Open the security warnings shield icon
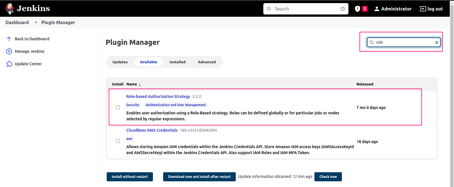The width and height of the screenshot is (454, 187). pos(358,9)
